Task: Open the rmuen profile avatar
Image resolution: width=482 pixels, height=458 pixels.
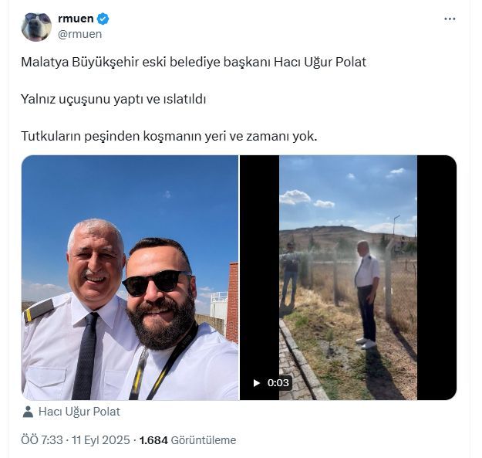Action: point(36,27)
